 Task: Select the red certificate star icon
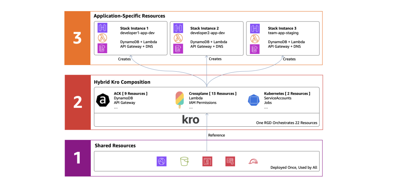pyautogui.click(x=207, y=161)
